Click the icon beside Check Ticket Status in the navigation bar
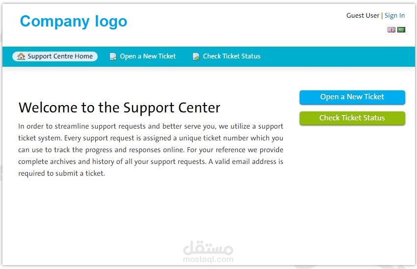Screen dimensions: 417x269 coord(196,56)
